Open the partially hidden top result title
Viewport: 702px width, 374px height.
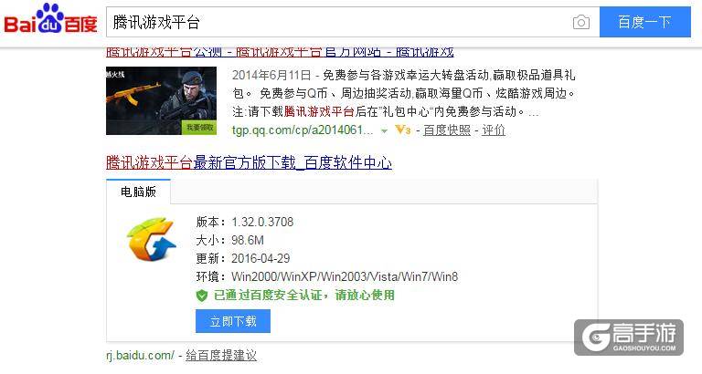[x=280, y=52]
